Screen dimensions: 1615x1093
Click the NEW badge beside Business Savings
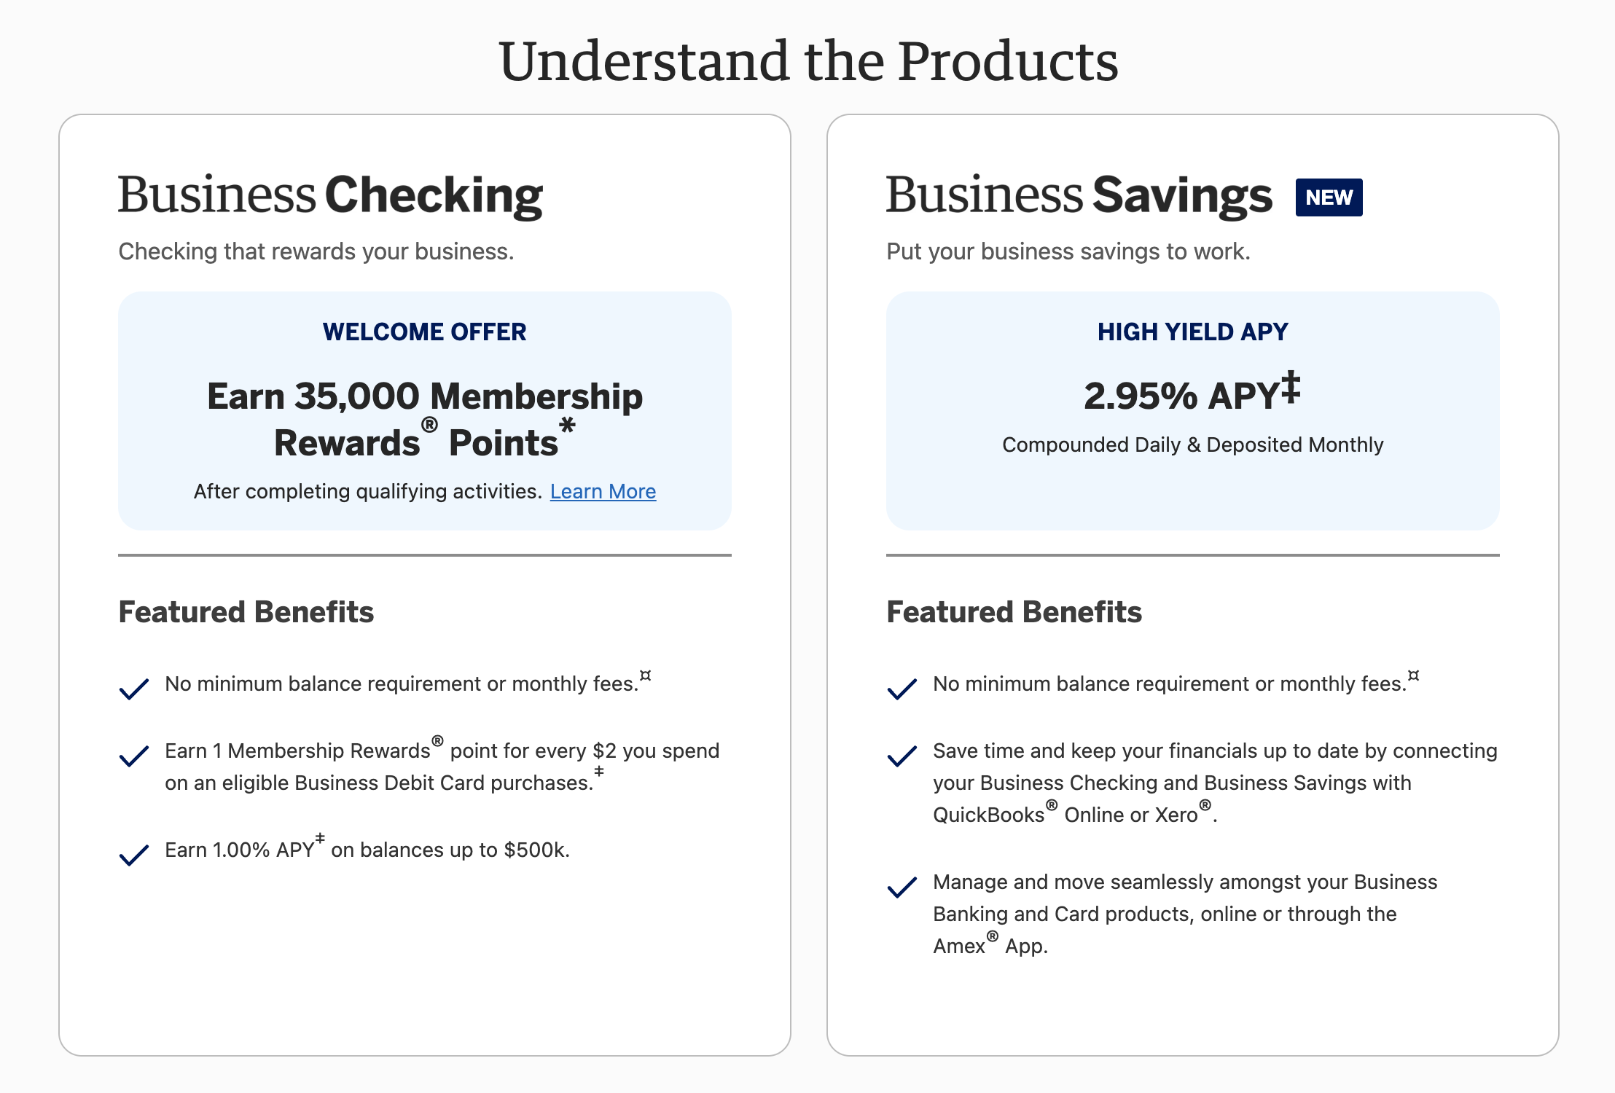tap(1329, 197)
